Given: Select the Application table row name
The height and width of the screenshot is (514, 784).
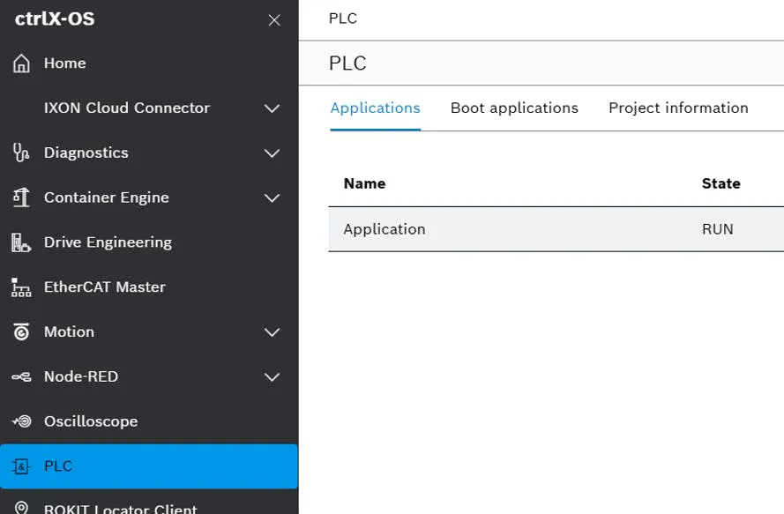Looking at the screenshot, I should pyautogui.click(x=384, y=229).
